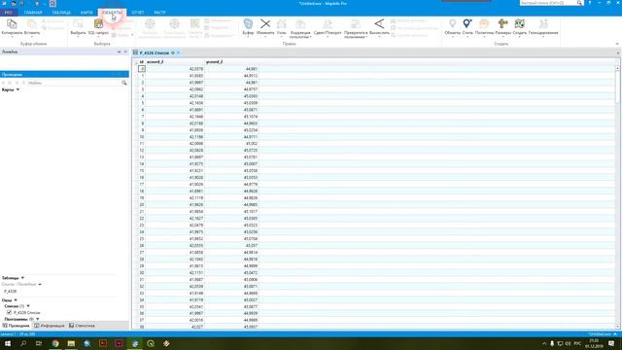Click the QGIS icon in taskbar
This screenshot has height=350, width=622.
[151, 343]
